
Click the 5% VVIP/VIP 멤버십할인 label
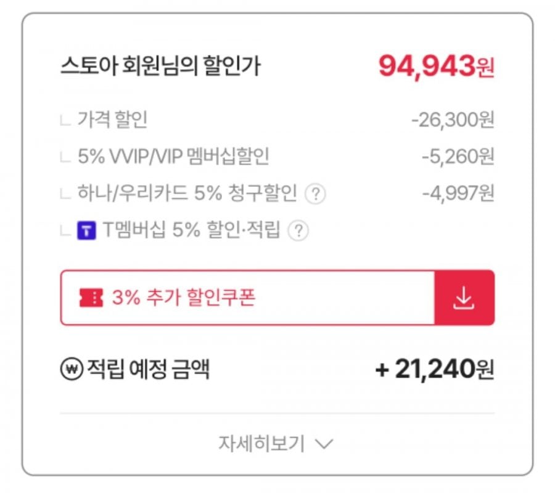coord(173,157)
